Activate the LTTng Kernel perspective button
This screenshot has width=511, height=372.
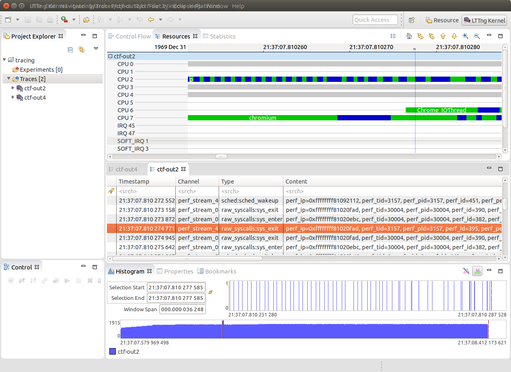(484, 20)
